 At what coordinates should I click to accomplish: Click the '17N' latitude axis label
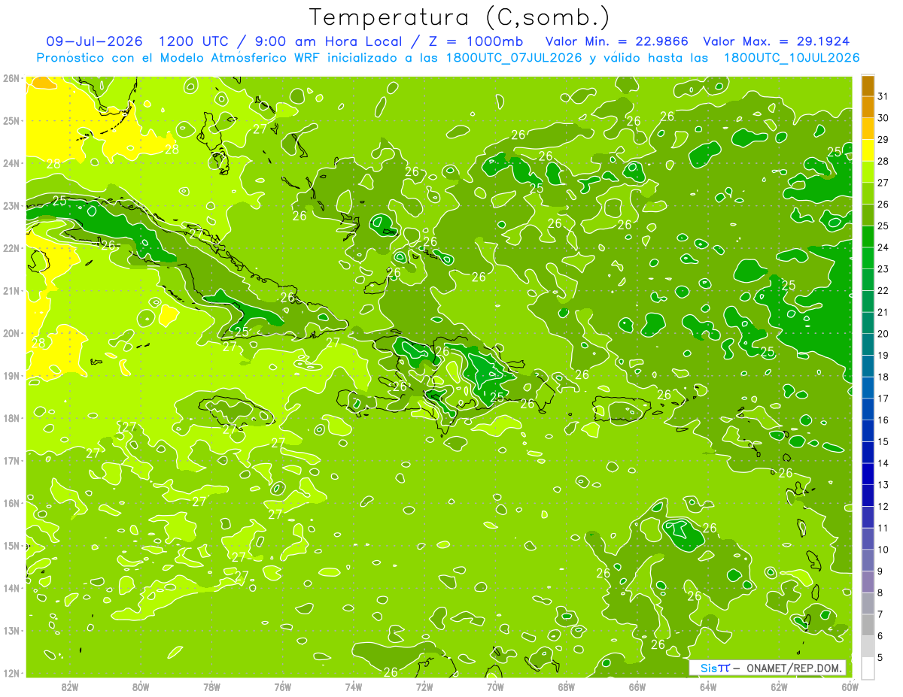[11, 460]
